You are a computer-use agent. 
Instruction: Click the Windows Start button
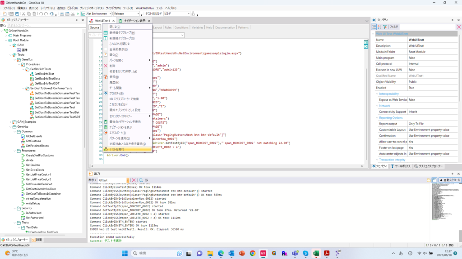[x=125, y=253]
